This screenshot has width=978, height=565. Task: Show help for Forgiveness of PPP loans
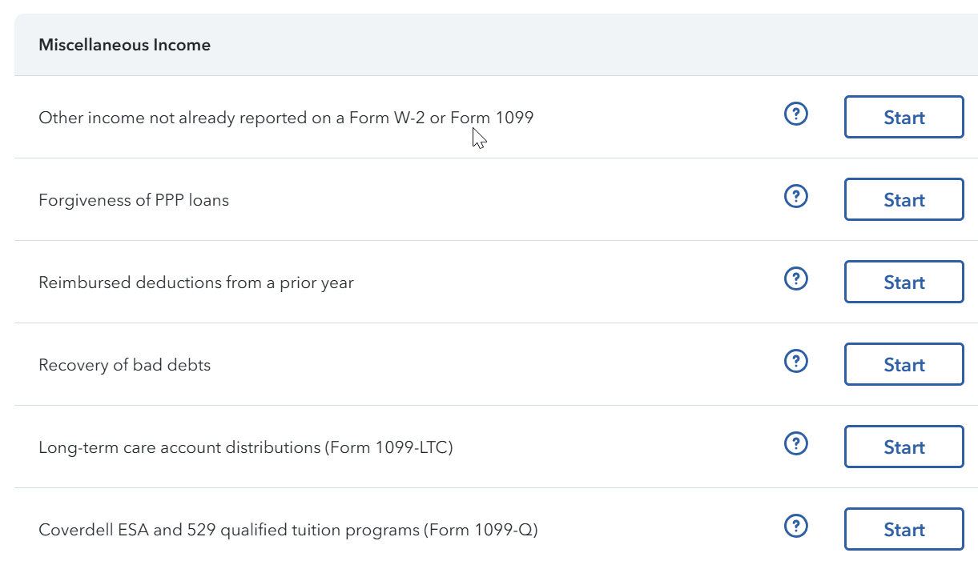coord(795,197)
